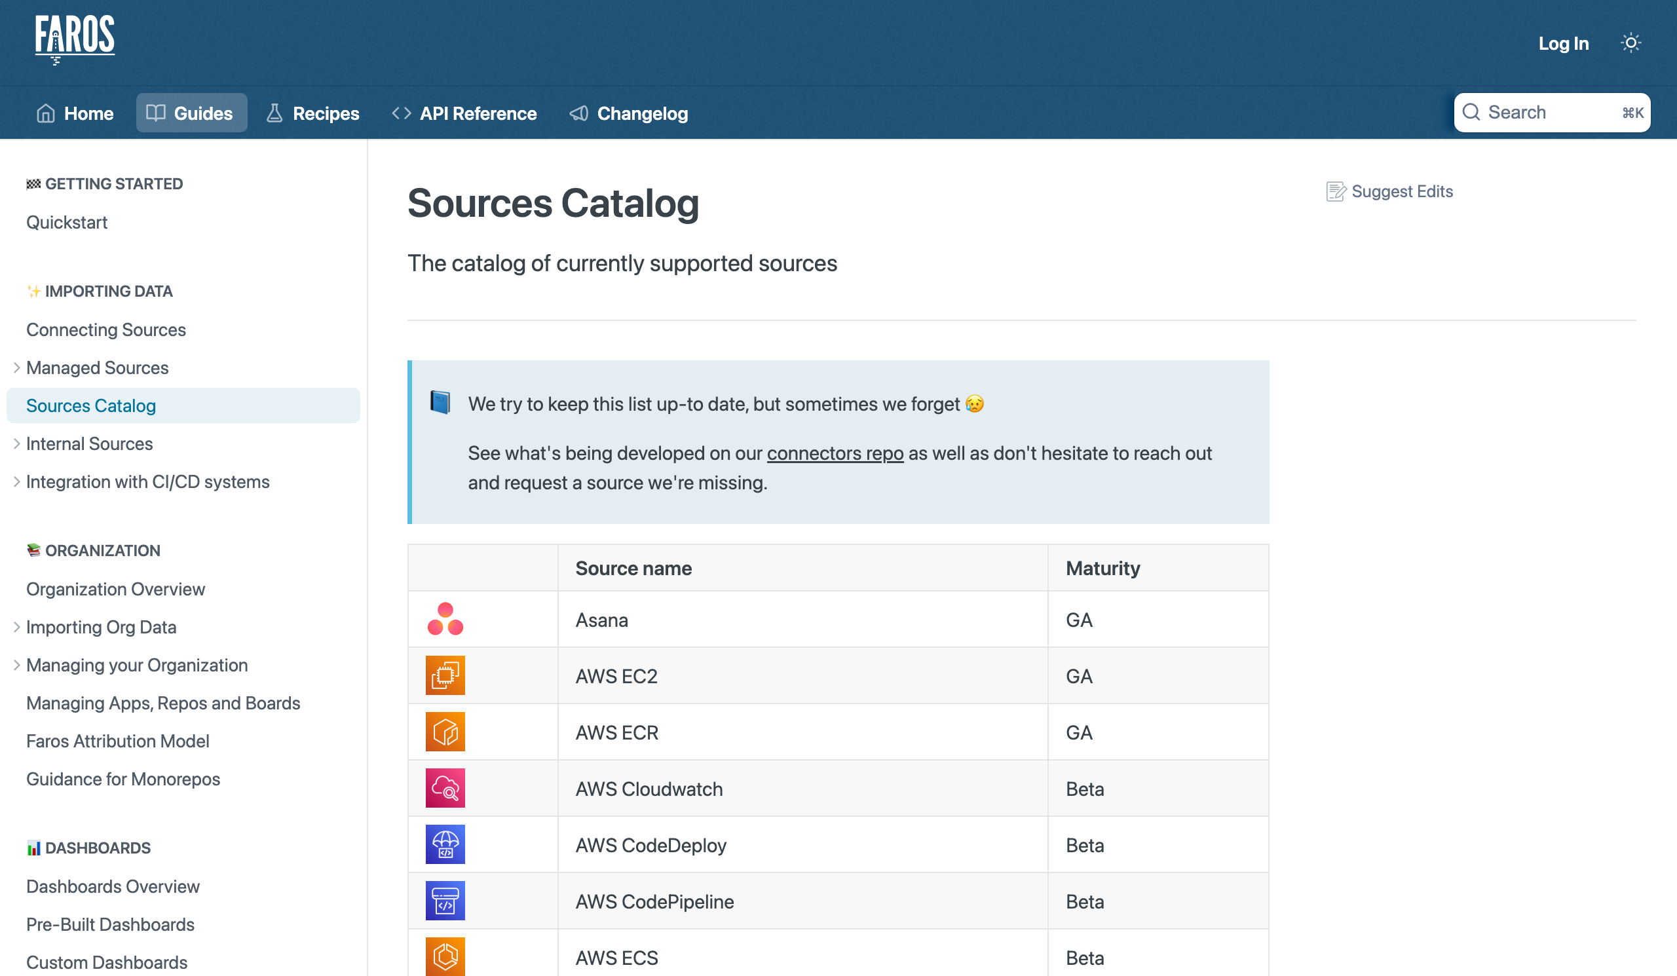Screen dimensions: 1677x976
Task: Open Managing your Organization page
Action: pos(136,666)
